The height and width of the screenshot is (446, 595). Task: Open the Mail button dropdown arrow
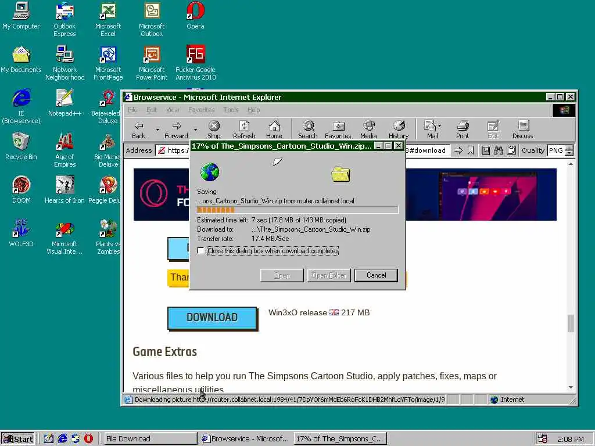pyautogui.click(x=440, y=125)
